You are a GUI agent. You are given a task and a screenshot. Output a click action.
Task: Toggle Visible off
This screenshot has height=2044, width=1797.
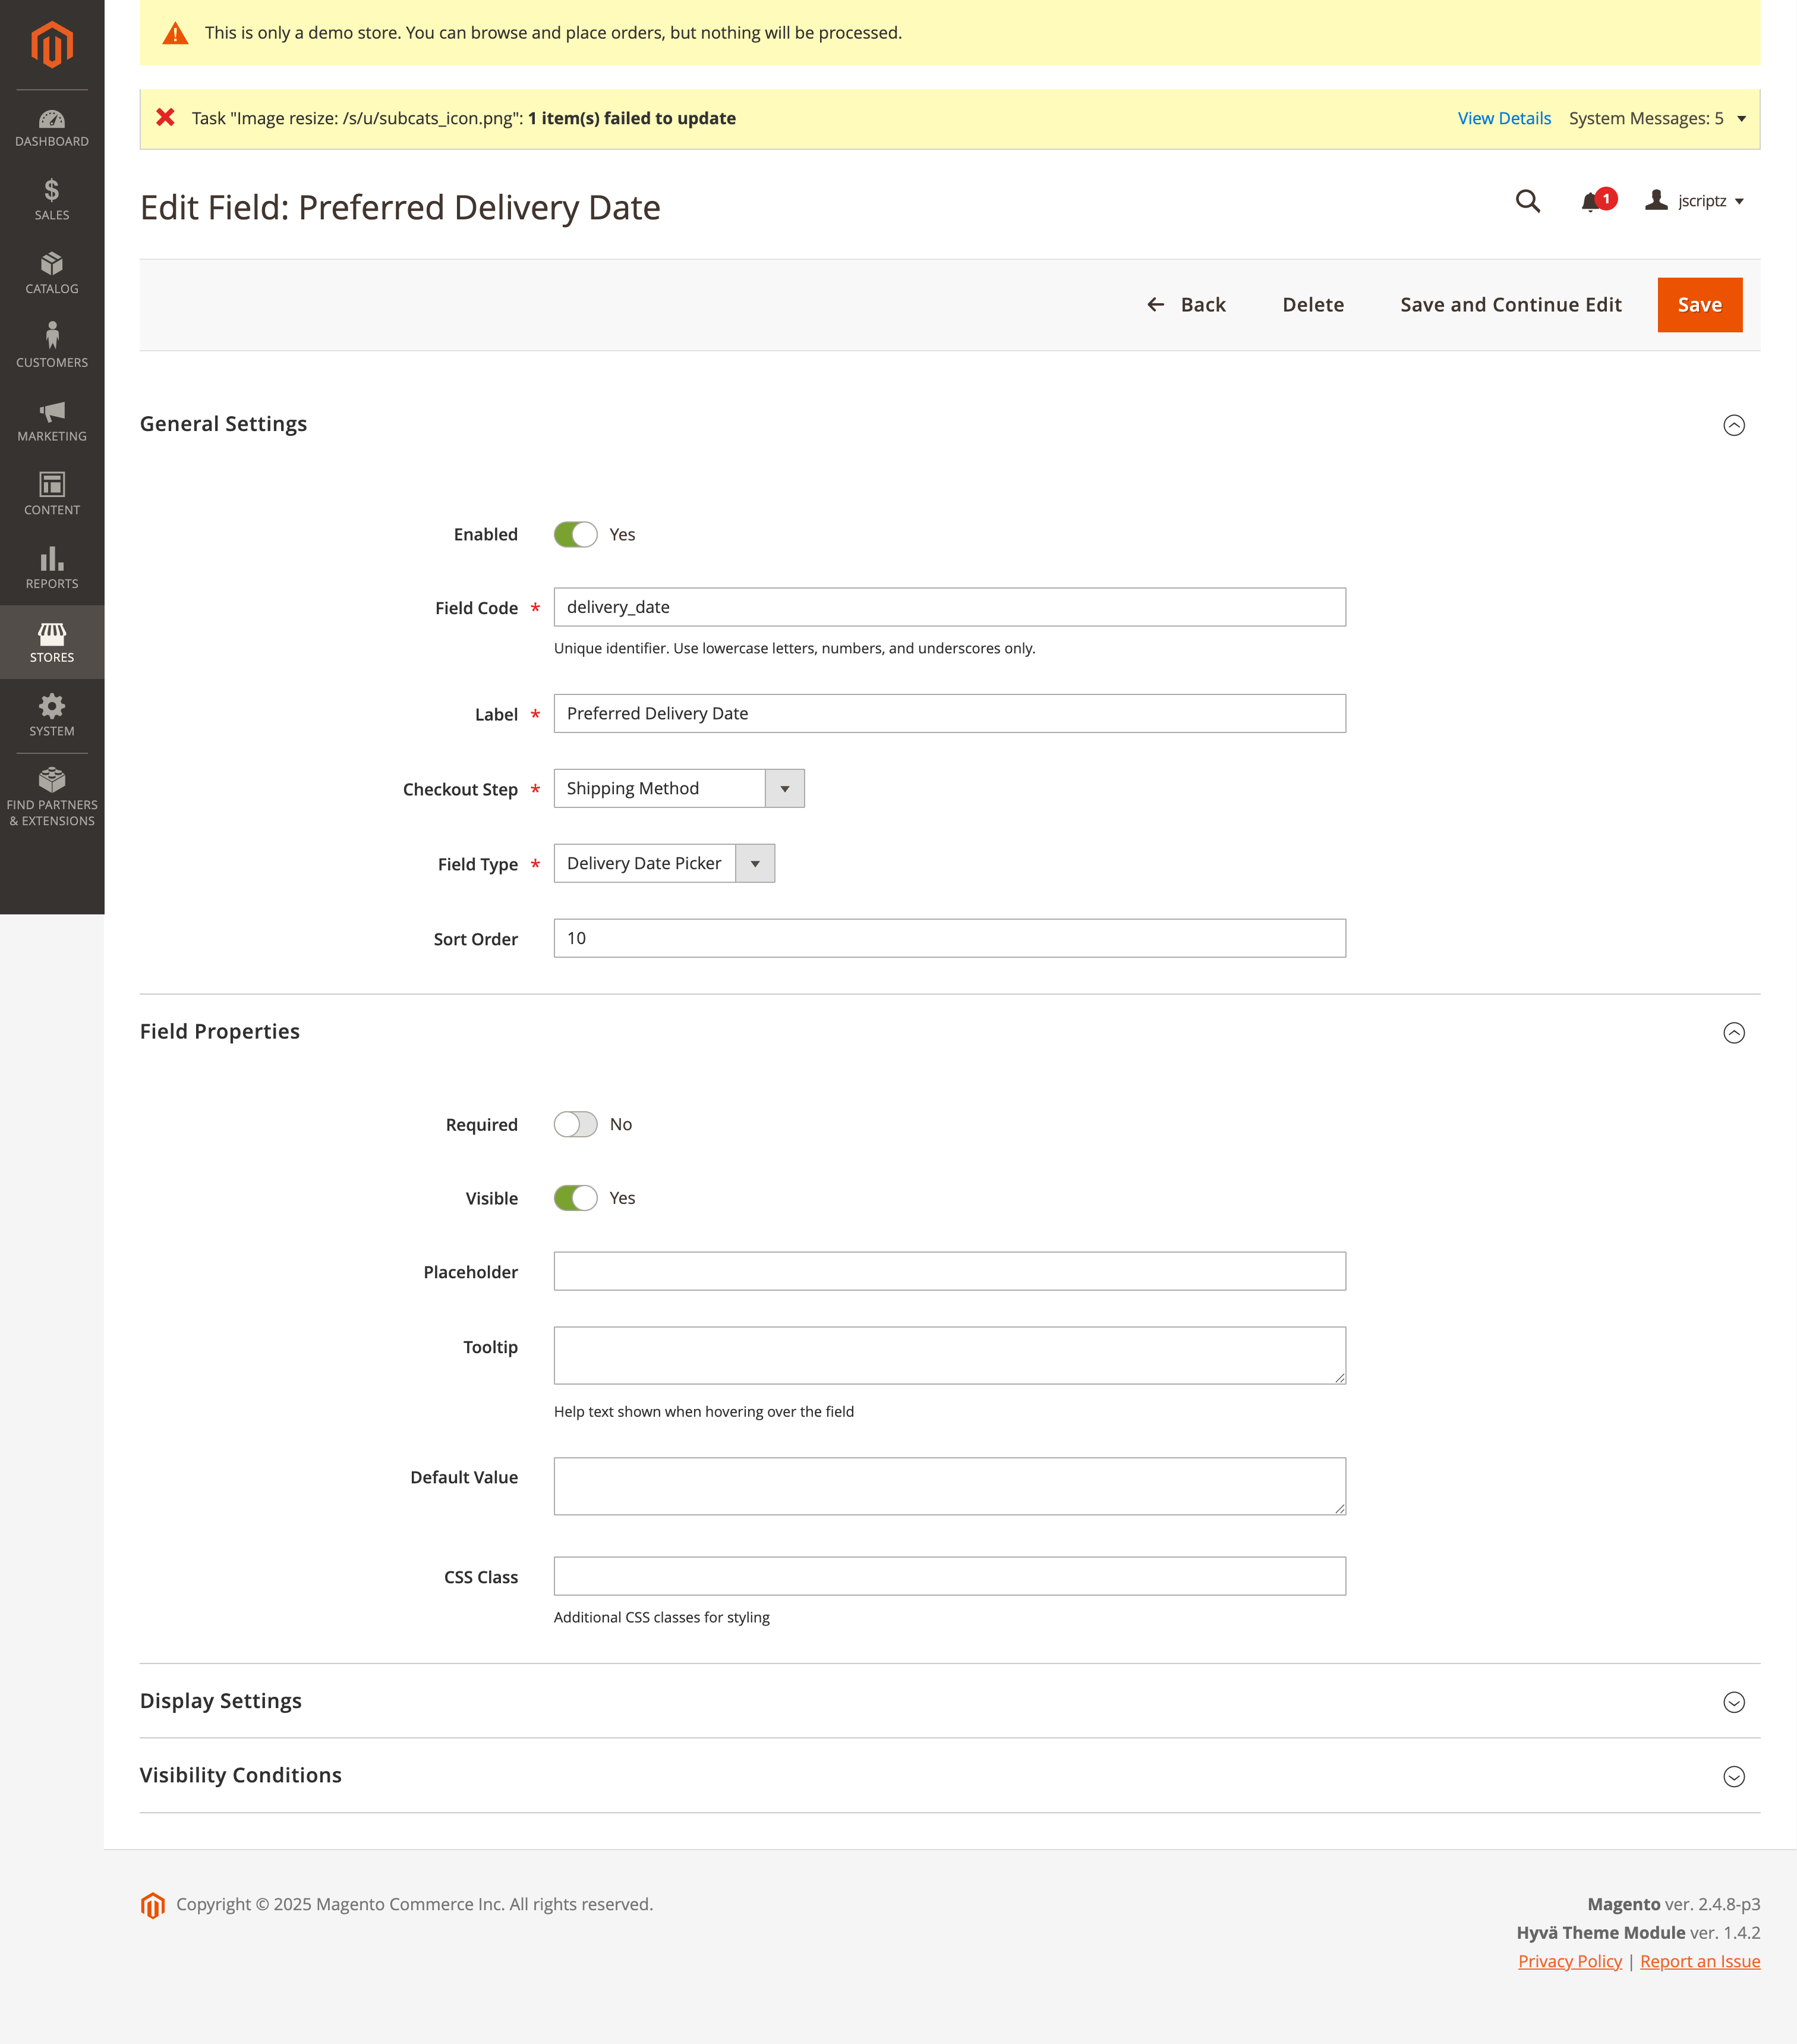coord(576,1197)
